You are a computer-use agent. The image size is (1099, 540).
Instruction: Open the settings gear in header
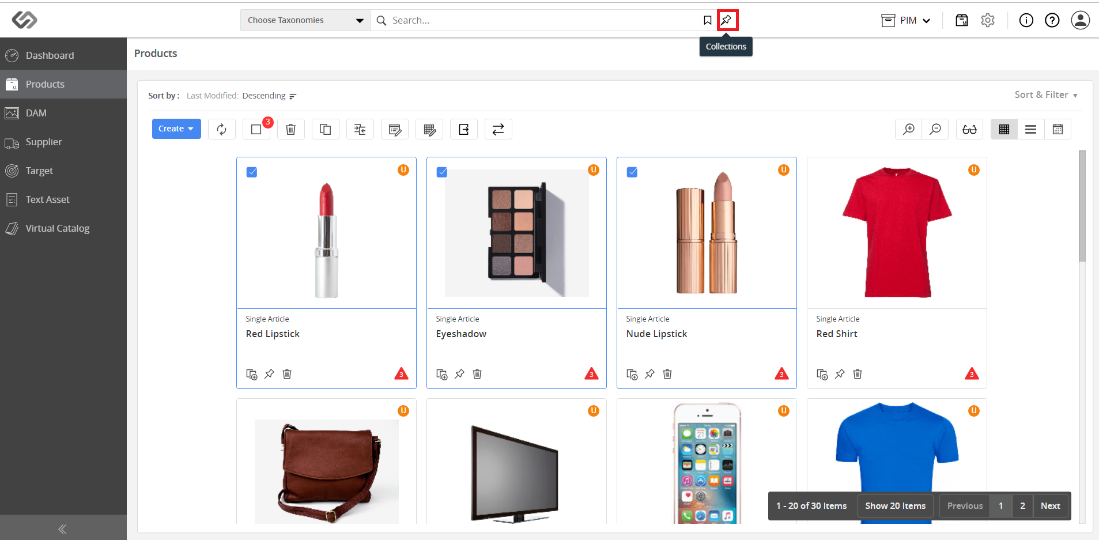click(988, 20)
